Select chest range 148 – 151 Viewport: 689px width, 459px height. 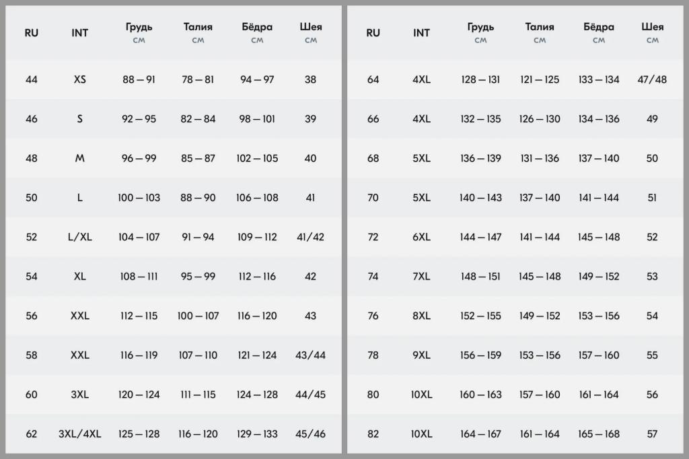[480, 277]
